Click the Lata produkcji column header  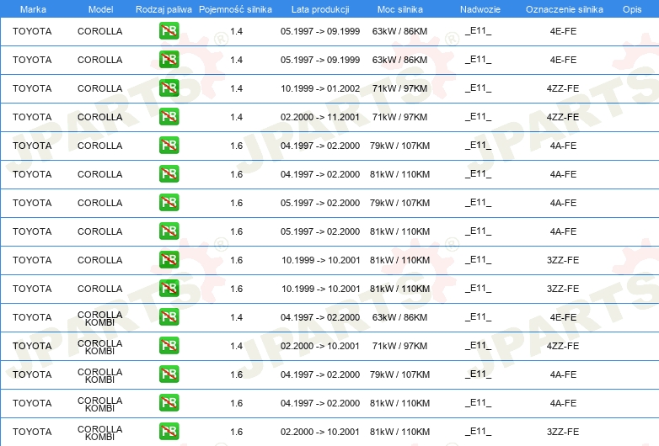[319, 8]
